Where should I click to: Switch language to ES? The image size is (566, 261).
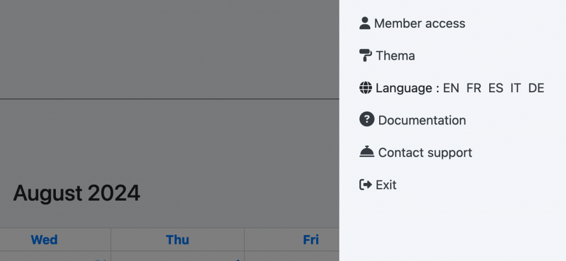496,88
